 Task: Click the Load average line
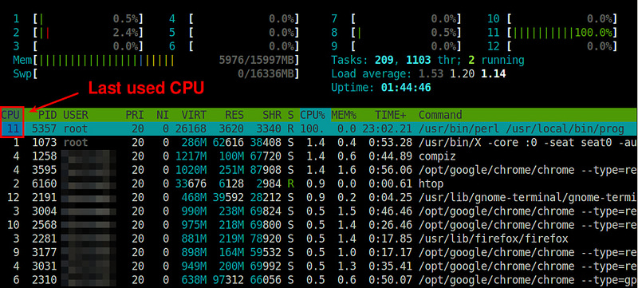418,74
